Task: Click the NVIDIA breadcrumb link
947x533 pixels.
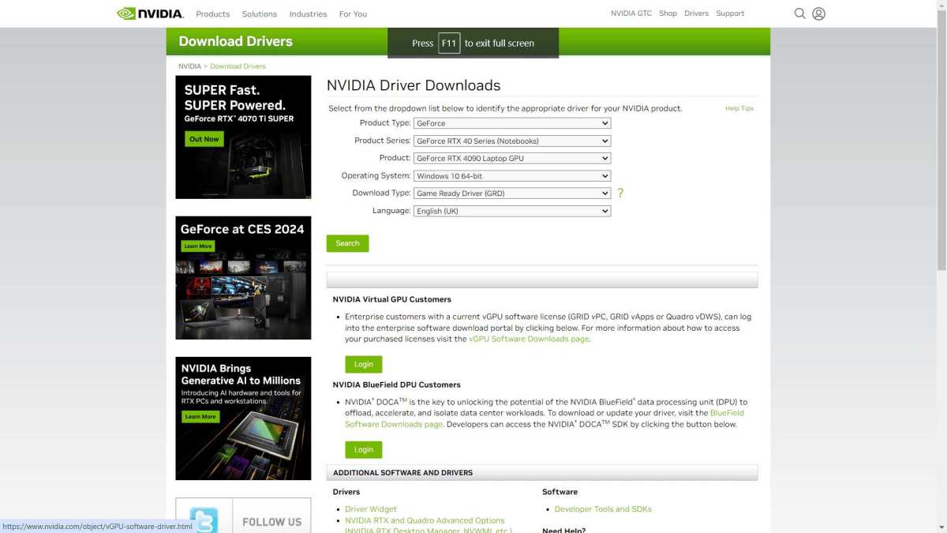Action: [x=189, y=66]
